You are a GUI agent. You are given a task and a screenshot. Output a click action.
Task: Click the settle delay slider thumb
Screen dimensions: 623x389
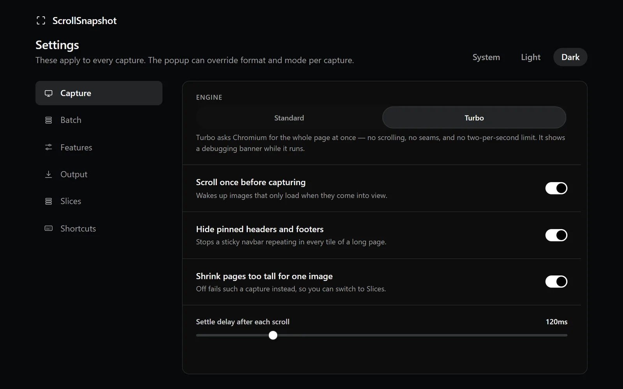pyautogui.click(x=273, y=335)
